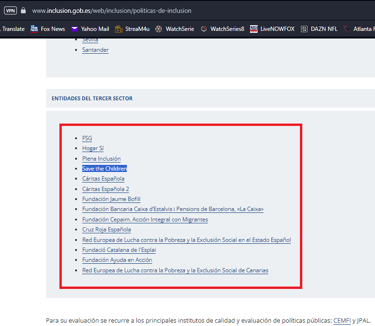The image size is (375, 326).
Task: Open the Cáritas Española 2 link
Action: tap(106, 189)
